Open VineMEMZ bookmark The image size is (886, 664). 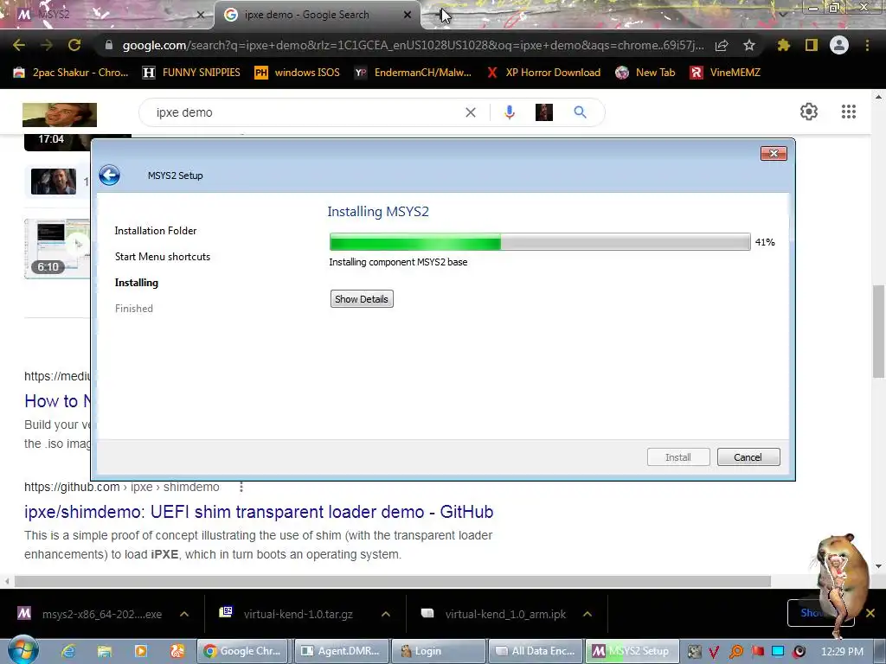[726, 73]
